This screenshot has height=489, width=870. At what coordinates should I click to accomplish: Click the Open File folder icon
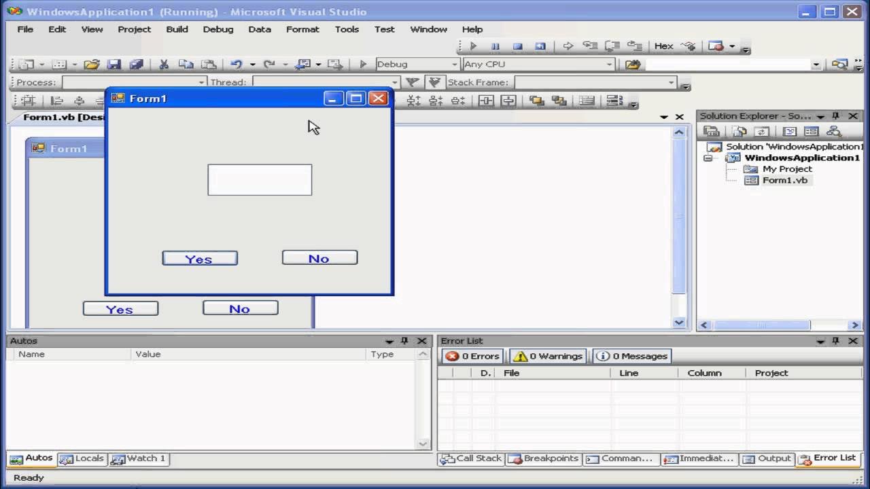click(x=92, y=65)
